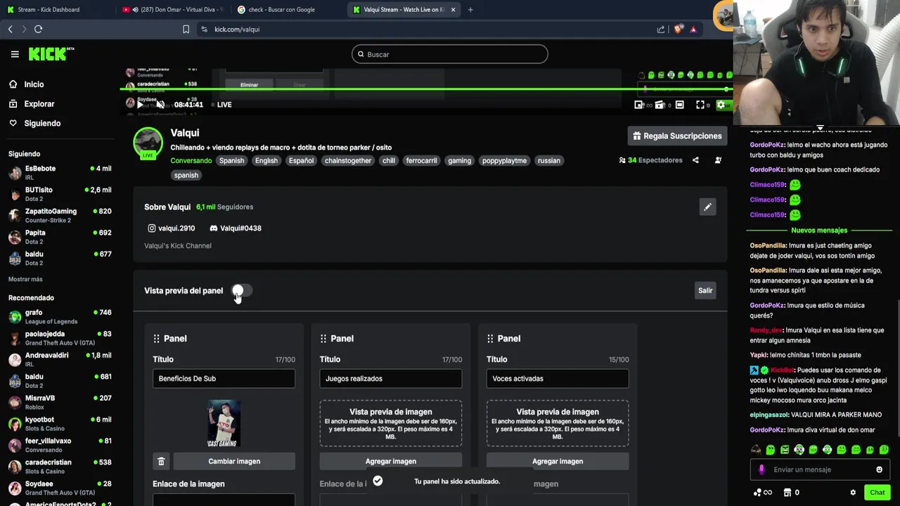
Task: Grab the drag handle of Voces activadas panel
Action: point(490,339)
